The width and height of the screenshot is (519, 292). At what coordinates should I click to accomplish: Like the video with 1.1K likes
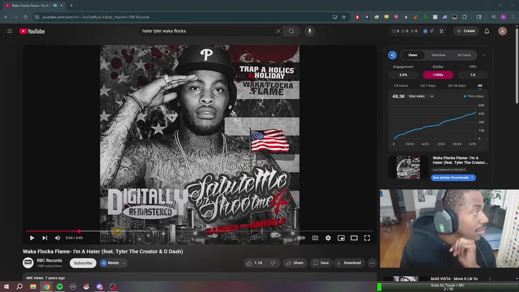tap(254, 263)
